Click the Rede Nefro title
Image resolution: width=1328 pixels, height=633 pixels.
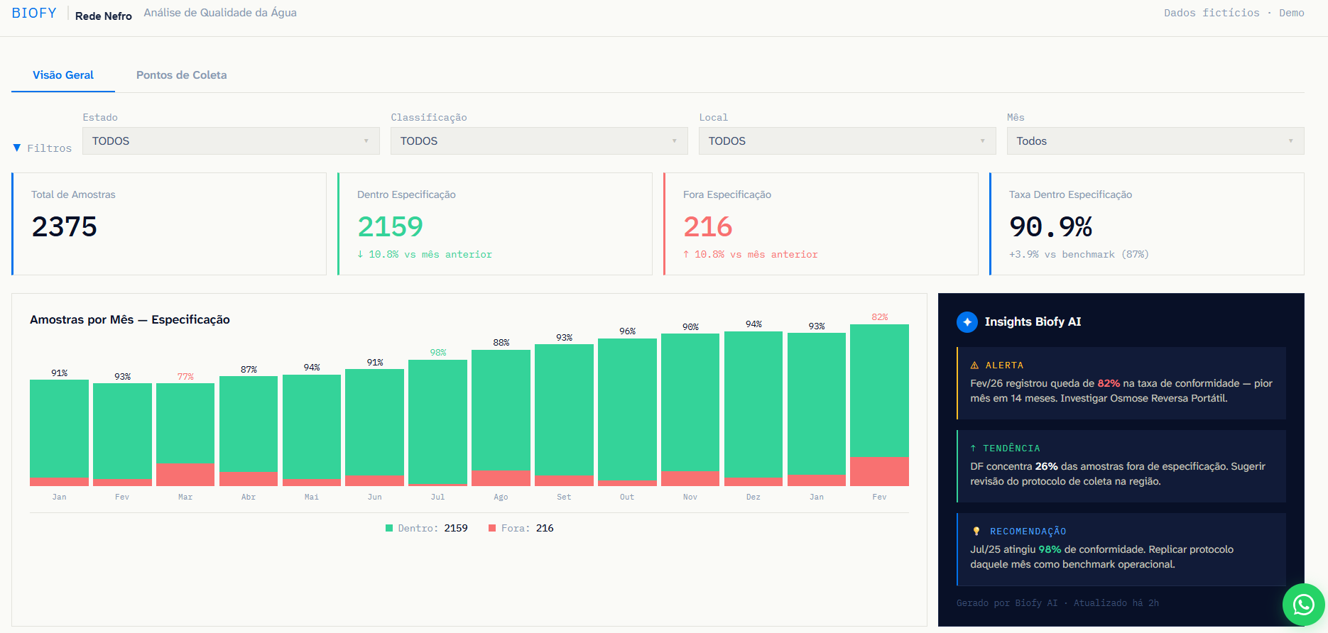pyautogui.click(x=104, y=16)
